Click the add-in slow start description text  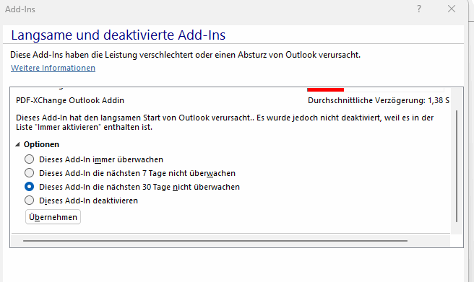(225, 122)
